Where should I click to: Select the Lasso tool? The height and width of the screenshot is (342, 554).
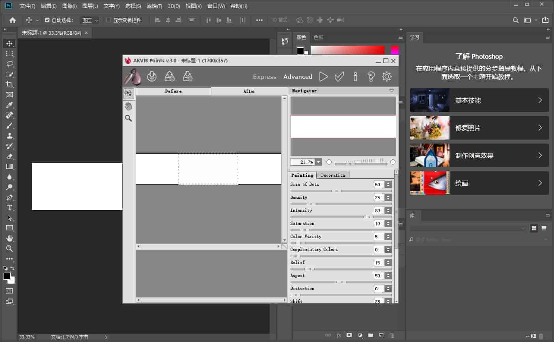(x=9, y=64)
